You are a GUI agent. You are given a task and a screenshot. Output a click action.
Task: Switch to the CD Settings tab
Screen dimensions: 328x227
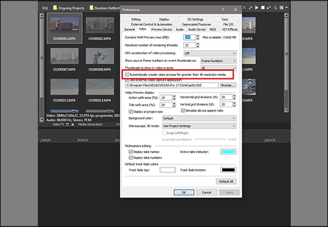tap(195, 19)
